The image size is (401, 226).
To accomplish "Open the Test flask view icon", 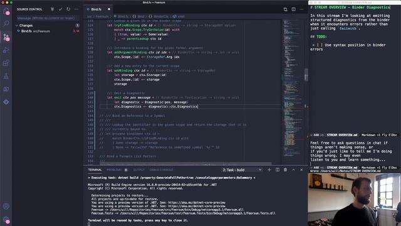I will 6,76.
